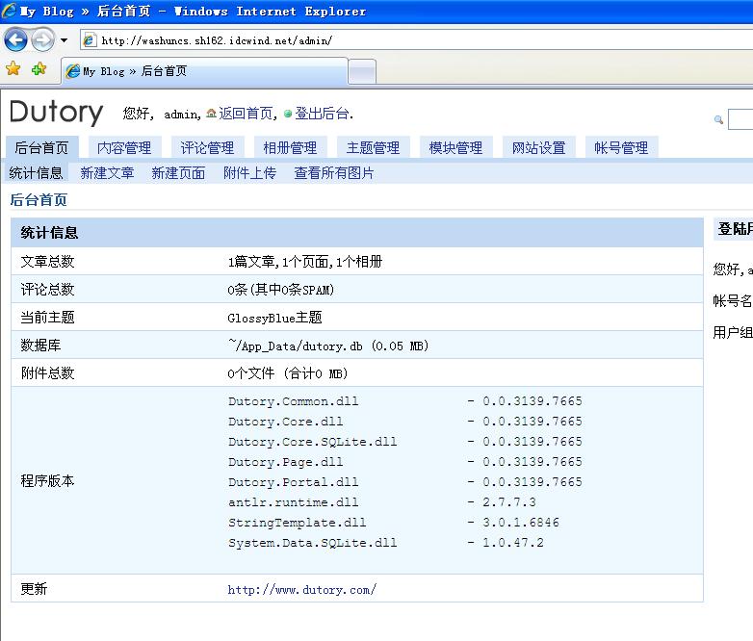Click the 后台首页 page heading
Viewport: 753px width, 641px height.
pos(39,200)
